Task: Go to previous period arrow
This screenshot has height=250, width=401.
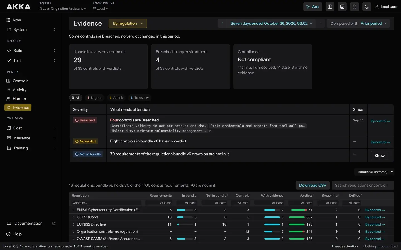Action: (x=222, y=23)
